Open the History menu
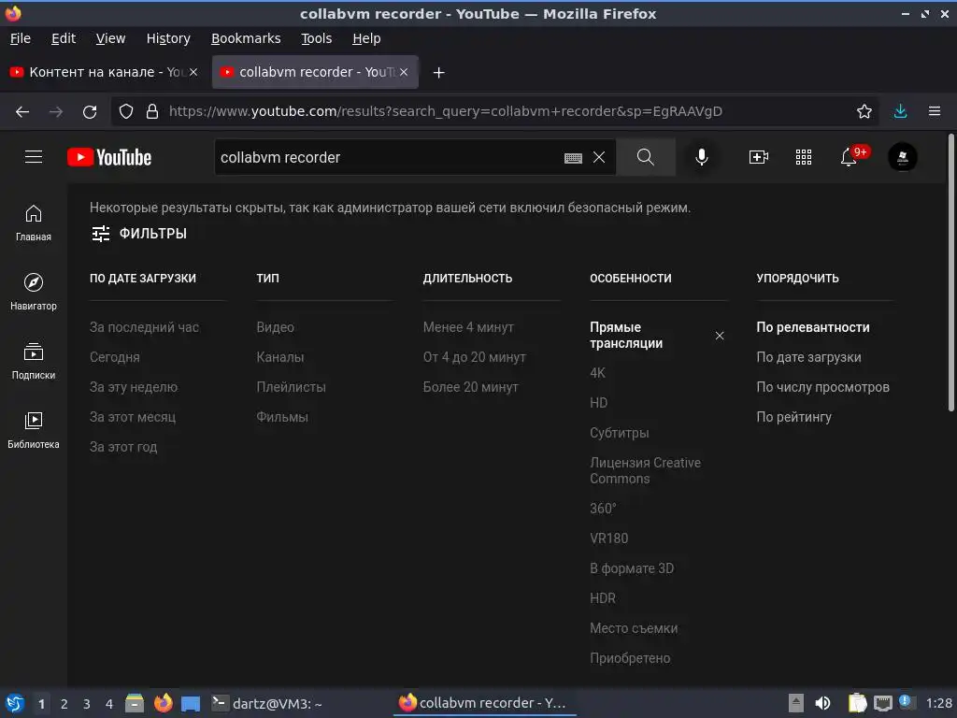Viewport: 957px width, 718px height. [x=168, y=38]
